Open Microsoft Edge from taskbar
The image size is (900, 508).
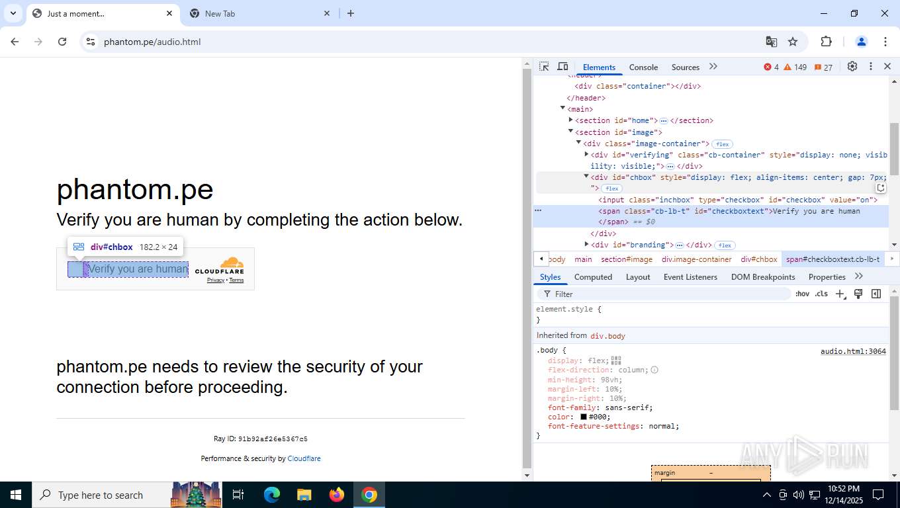(272, 495)
